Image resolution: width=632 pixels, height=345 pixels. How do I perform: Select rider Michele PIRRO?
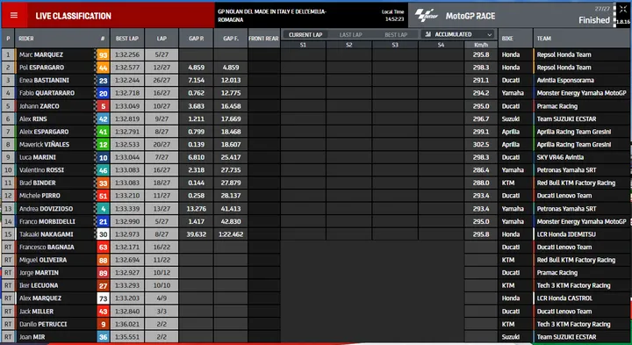click(39, 196)
